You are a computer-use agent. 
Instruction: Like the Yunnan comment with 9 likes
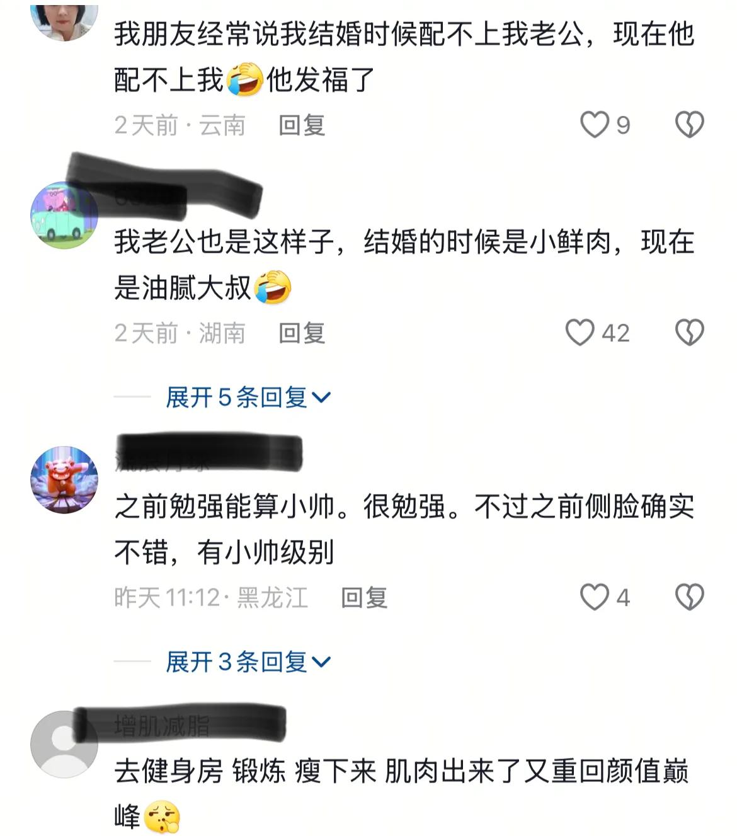point(595,125)
